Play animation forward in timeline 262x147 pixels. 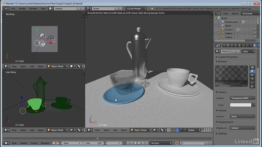(139, 143)
